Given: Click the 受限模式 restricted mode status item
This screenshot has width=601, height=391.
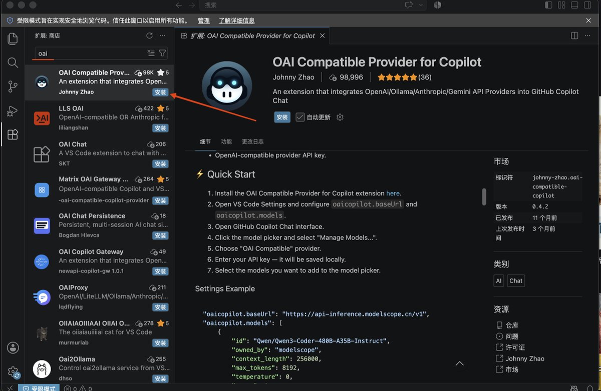Looking at the screenshot, I should pyautogui.click(x=39, y=388).
